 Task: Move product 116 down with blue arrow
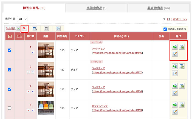tap(32, 52)
